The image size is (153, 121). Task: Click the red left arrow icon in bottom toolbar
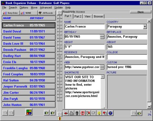pyautogui.click(x=66, y=113)
